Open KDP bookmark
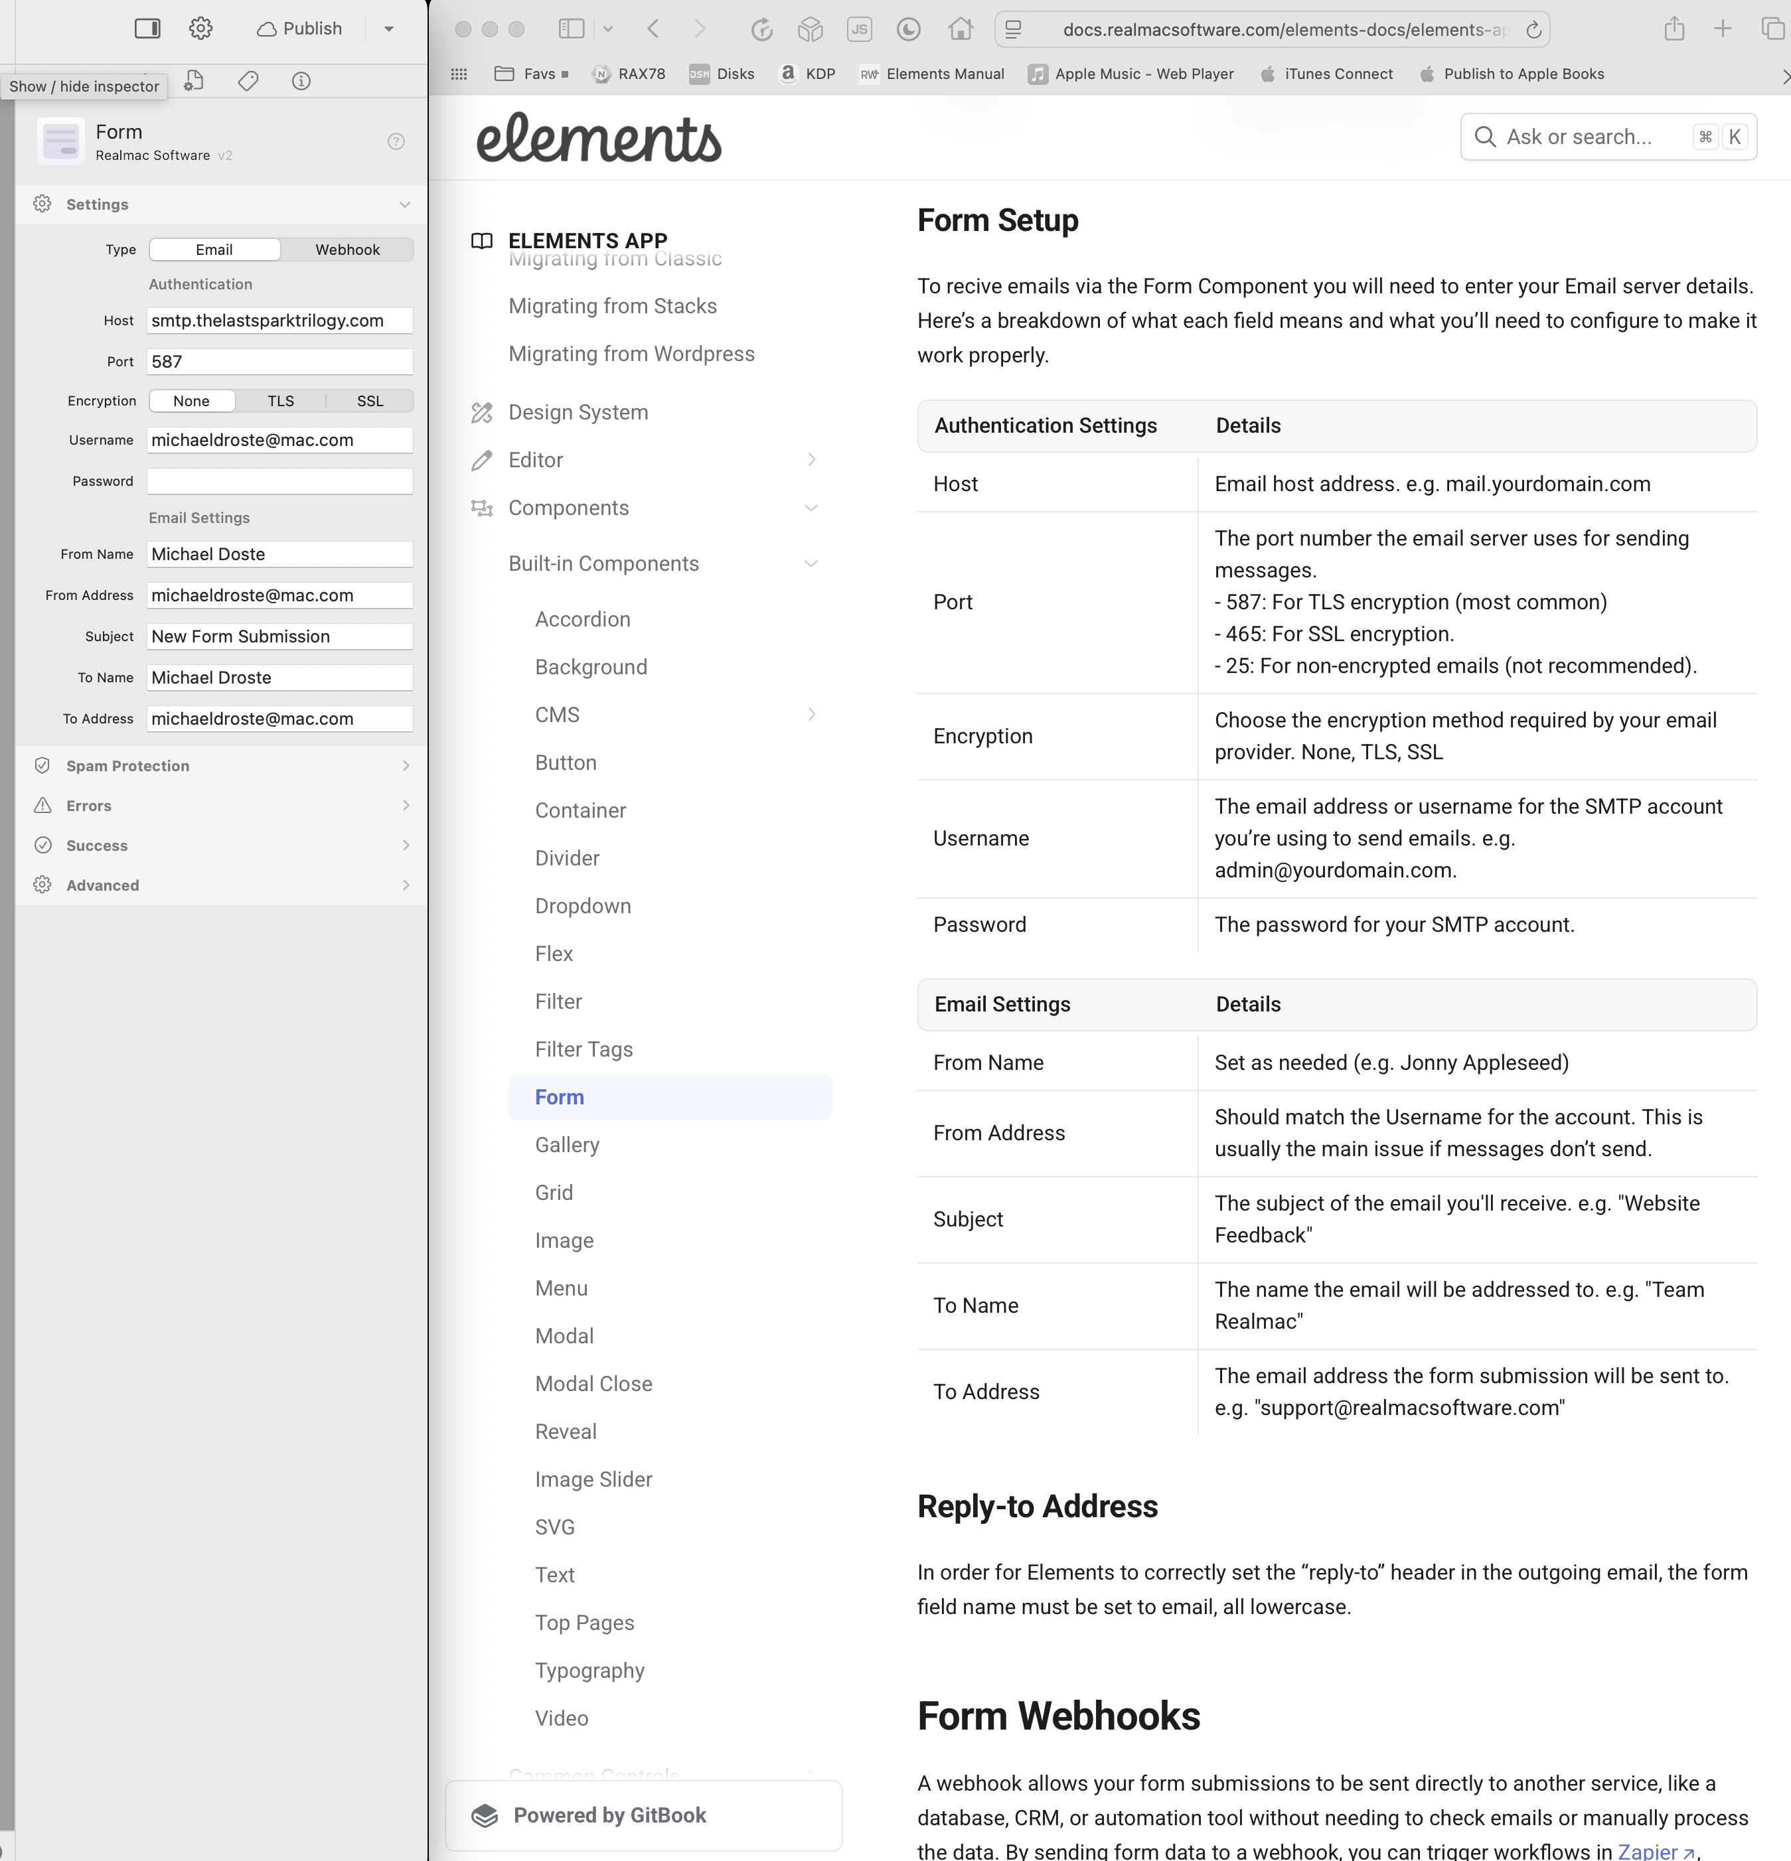 pos(807,74)
